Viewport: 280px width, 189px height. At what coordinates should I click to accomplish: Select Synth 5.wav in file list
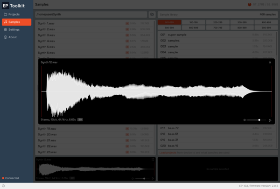coord(94,47)
